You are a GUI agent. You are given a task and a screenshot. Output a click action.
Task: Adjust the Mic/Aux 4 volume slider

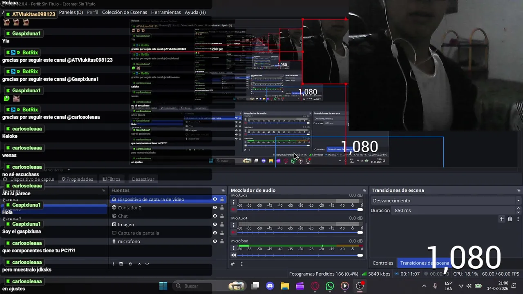tap(300, 232)
